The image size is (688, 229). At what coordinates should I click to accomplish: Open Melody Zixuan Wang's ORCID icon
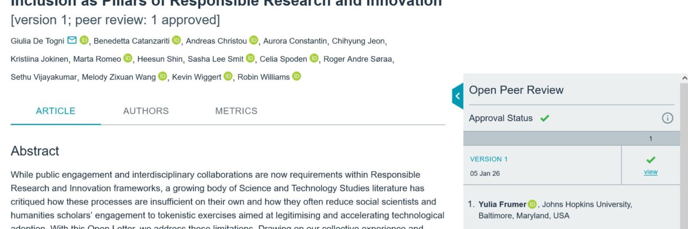click(162, 77)
